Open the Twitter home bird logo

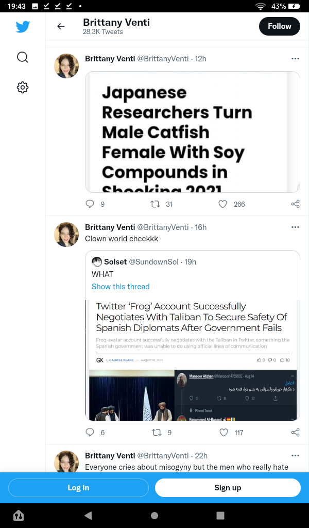23,27
